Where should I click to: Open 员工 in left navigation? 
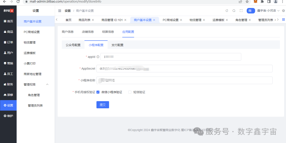[8, 74]
